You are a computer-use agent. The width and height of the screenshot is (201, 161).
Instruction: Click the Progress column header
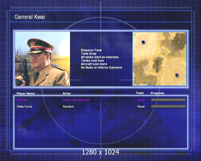[x=157, y=93]
